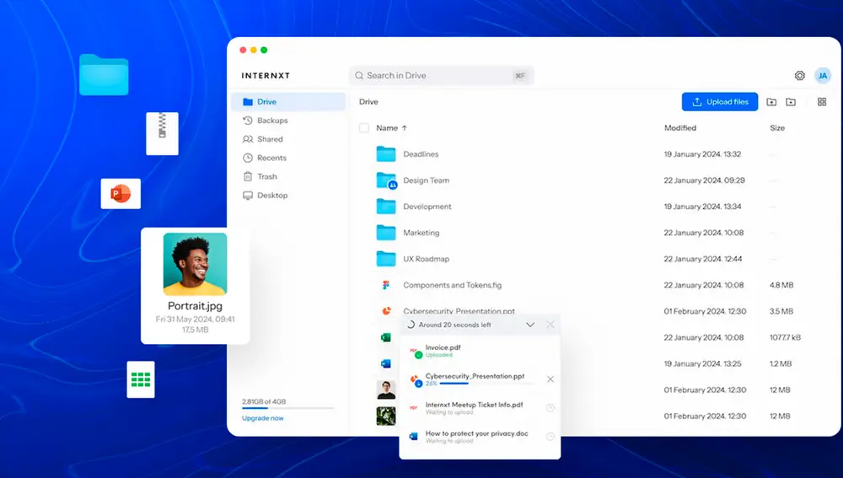The image size is (843, 478).
Task: Open the shared Design Team folder icon
Action: coord(386,180)
